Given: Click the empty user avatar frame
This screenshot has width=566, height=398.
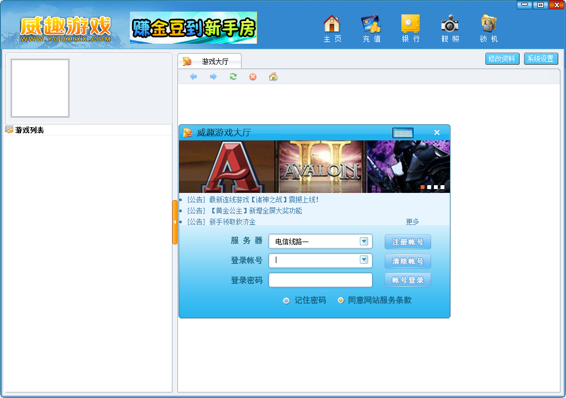Looking at the screenshot, I should [40, 88].
